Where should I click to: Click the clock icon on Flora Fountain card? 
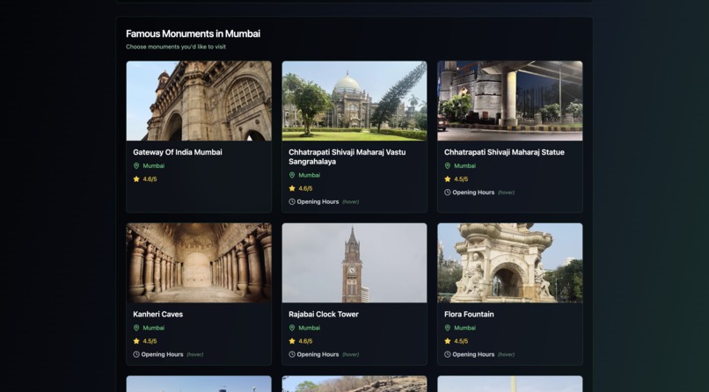click(447, 354)
